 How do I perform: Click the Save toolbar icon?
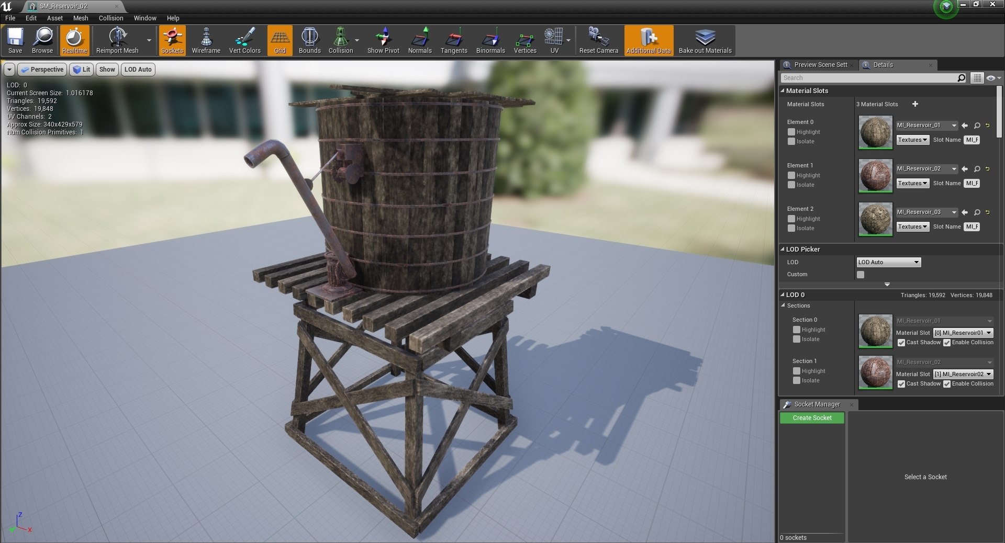[x=15, y=40]
